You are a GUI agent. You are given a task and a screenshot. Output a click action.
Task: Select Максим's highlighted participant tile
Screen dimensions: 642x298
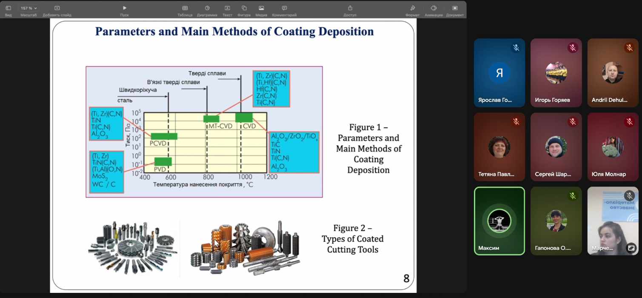(x=499, y=221)
